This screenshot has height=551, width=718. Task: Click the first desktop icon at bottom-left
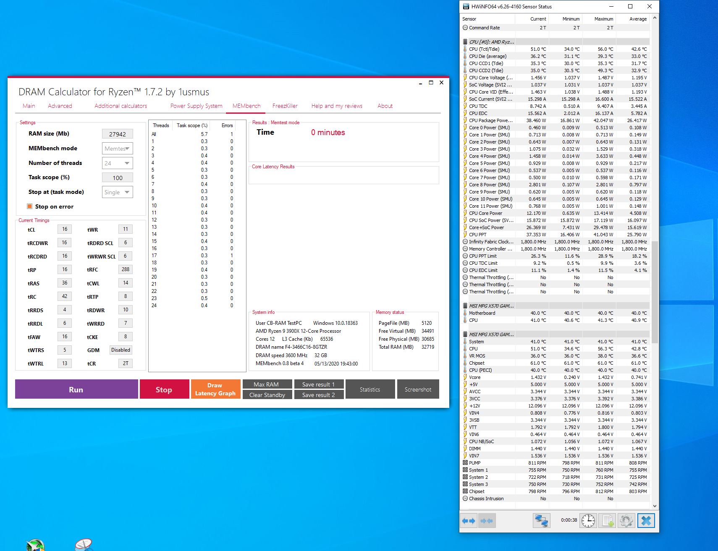click(35, 545)
